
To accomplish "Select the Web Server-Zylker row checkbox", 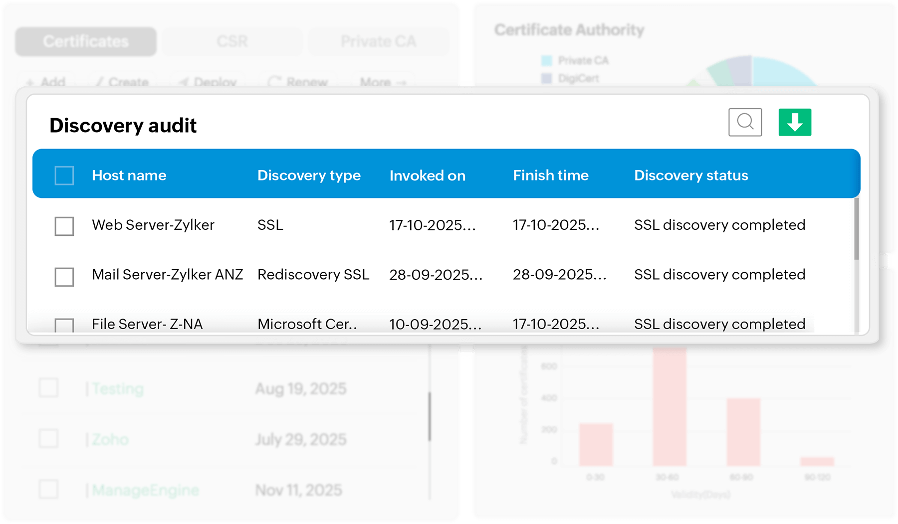I will [x=64, y=226].
